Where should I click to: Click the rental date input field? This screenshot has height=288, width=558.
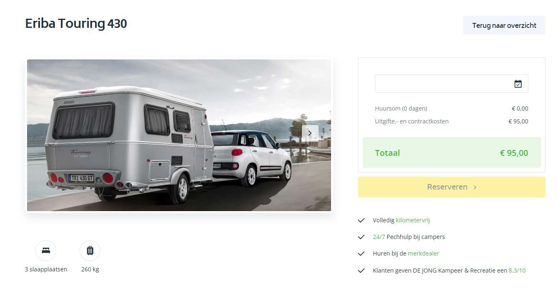tap(452, 84)
